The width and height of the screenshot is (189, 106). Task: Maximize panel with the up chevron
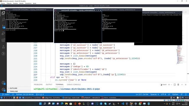pos(182,85)
